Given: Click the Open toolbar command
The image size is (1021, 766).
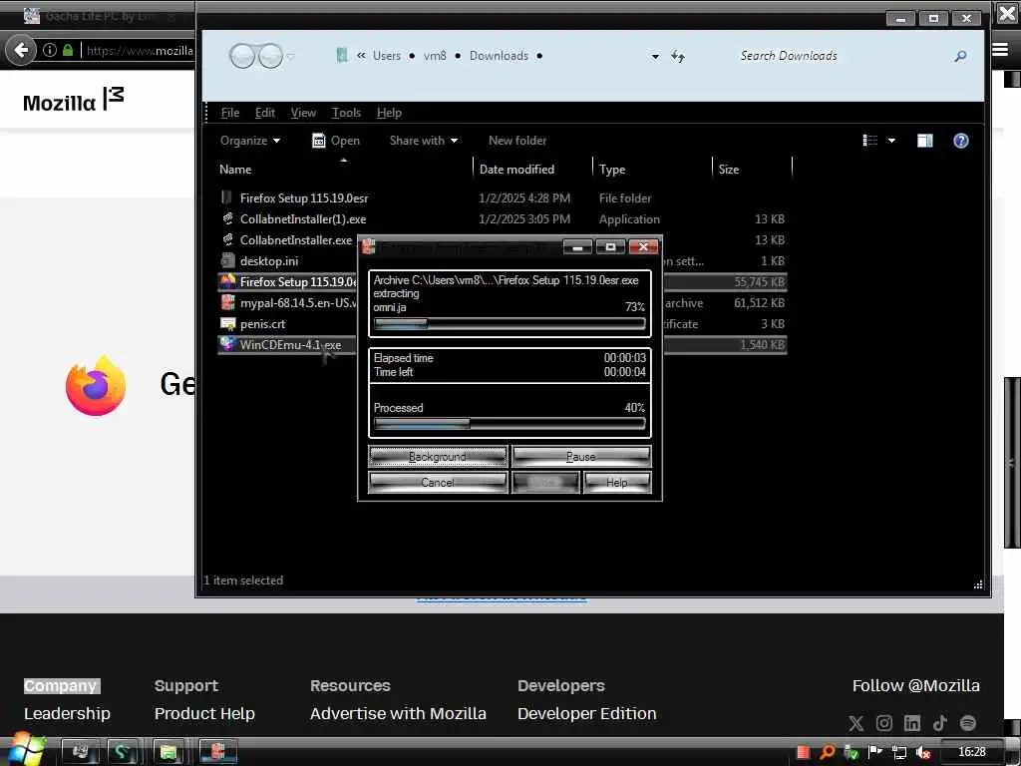Looking at the screenshot, I should 335,141.
